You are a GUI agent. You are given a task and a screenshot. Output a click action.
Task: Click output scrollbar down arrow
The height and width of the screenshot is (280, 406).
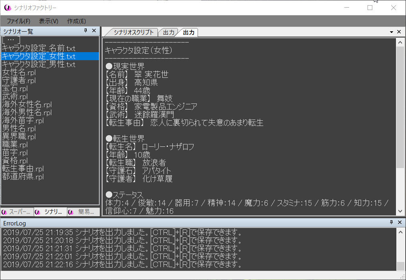tap(400, 211)
